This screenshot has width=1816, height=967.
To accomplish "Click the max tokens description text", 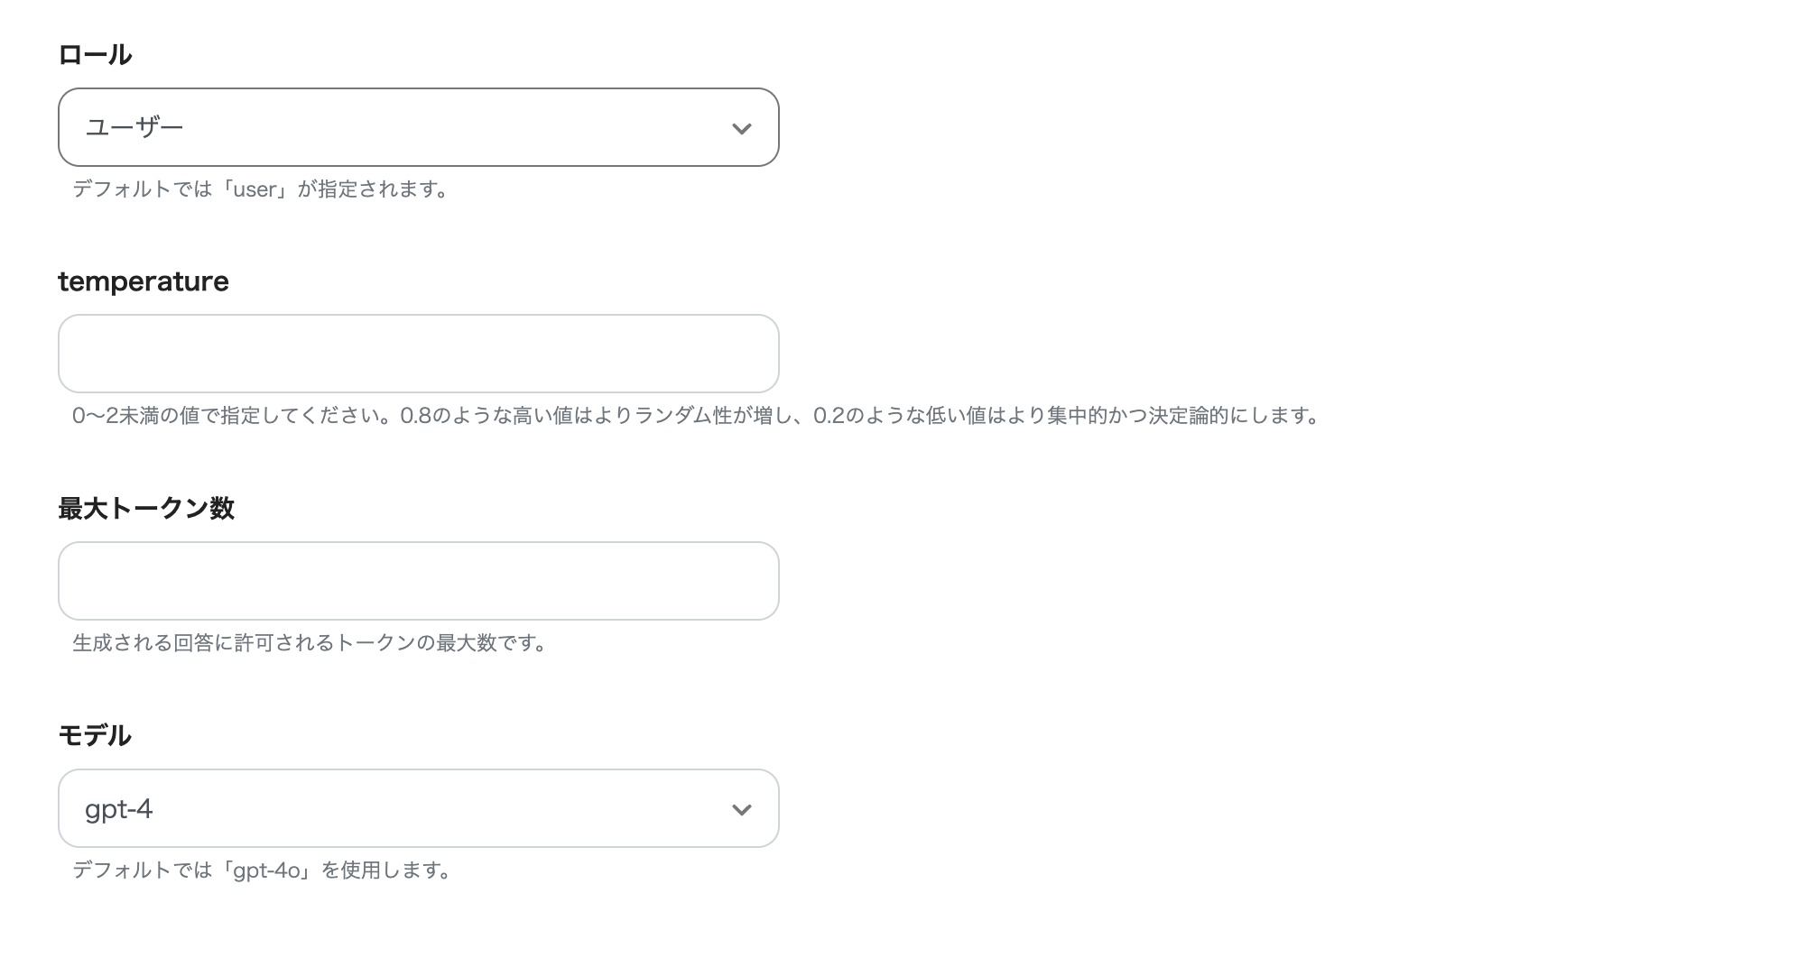I will point(309,644).
